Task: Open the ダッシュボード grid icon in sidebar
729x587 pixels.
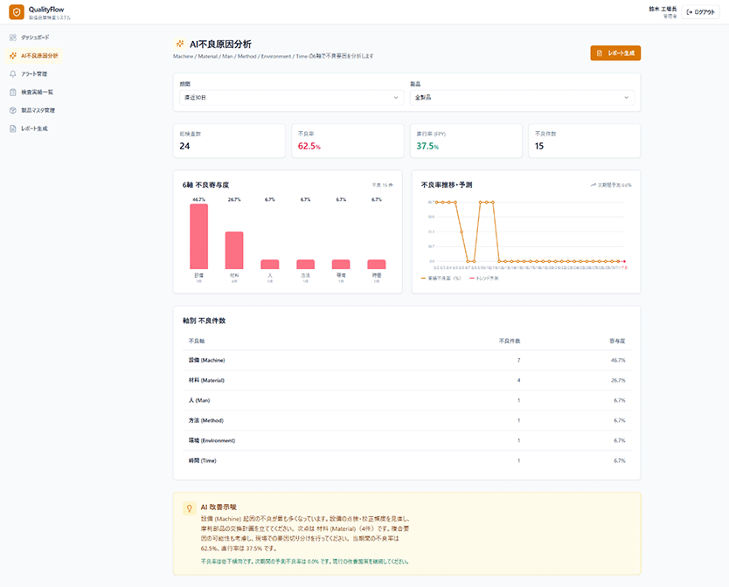Action: (13, 38)
